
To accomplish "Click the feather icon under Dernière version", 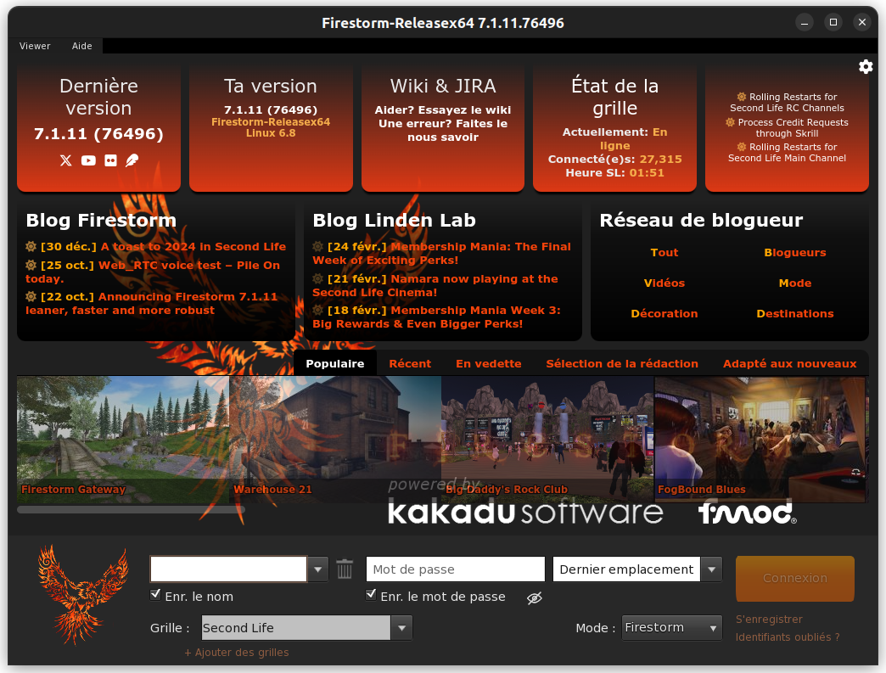I will pyautogui.click(x=132, y=160).
